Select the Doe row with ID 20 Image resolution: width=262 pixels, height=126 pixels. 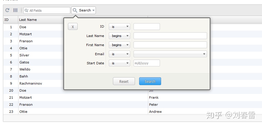click(34, 90)
